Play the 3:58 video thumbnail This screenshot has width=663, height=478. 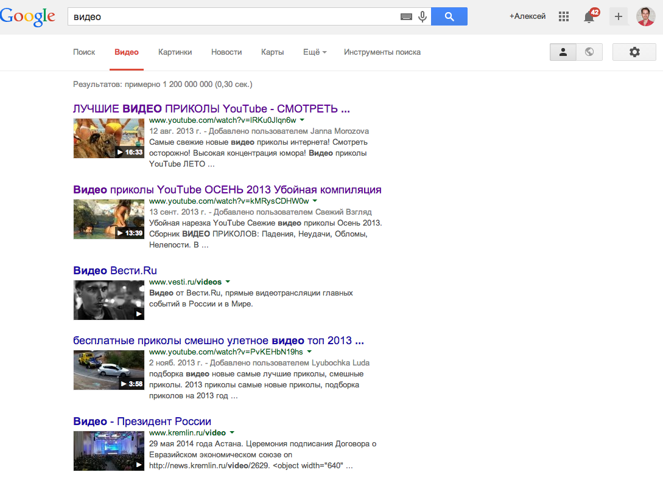click(x=108, y=370)
